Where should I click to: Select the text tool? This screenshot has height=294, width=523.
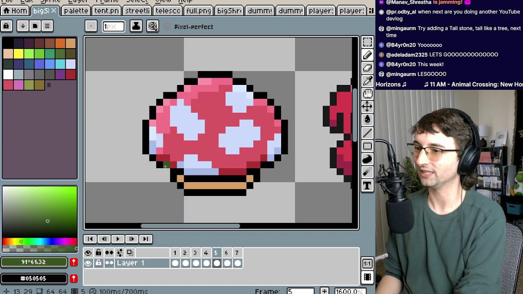click(x=367, y=186)
